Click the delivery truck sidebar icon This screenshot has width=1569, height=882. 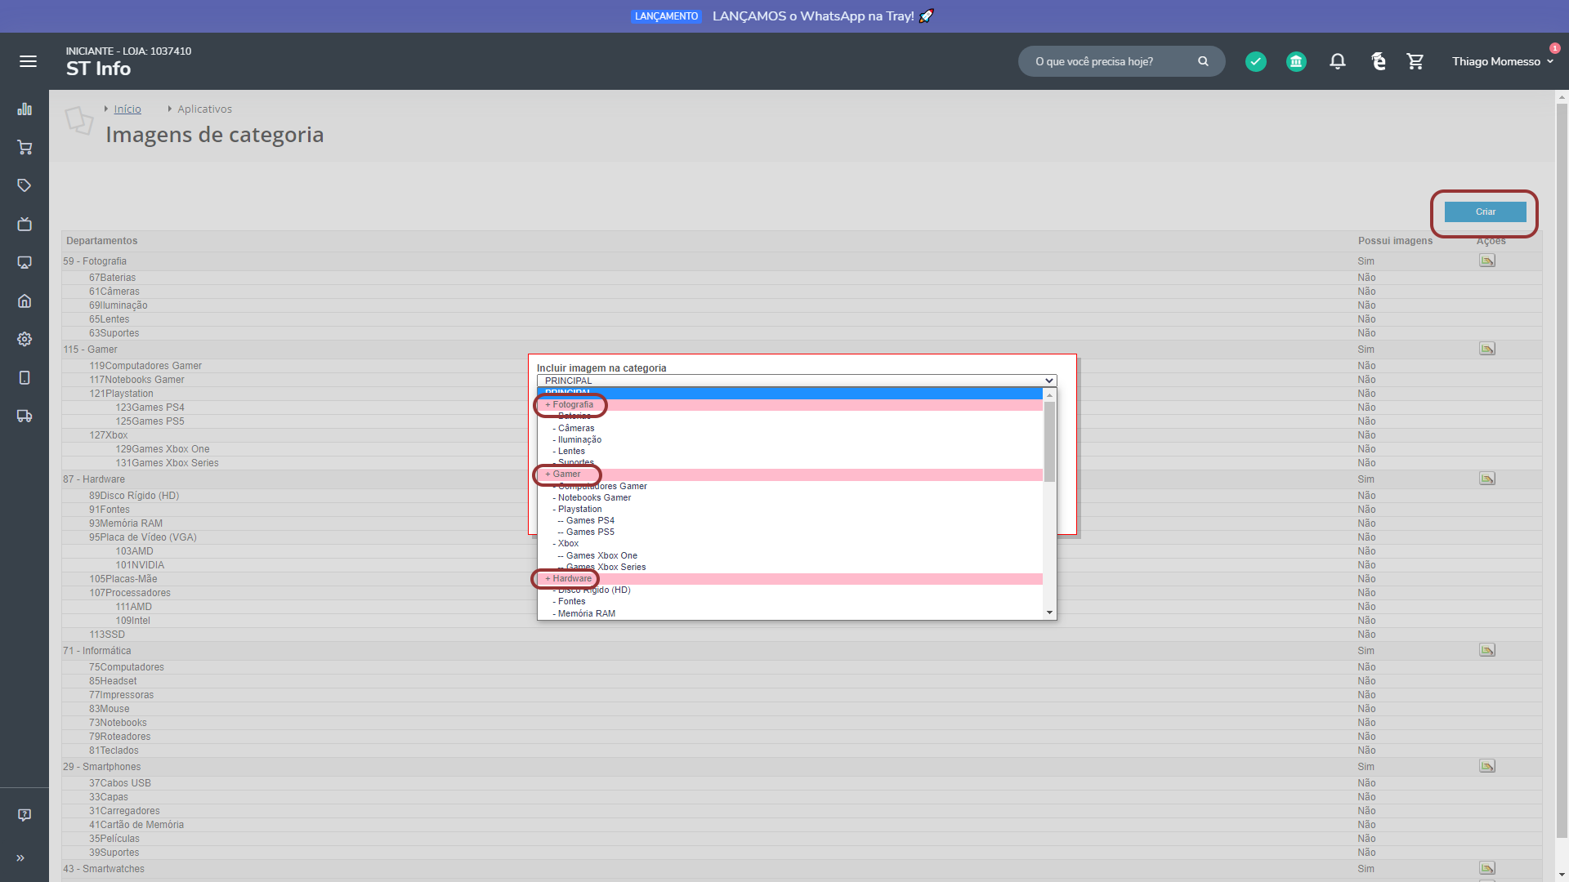click(25, 416)
